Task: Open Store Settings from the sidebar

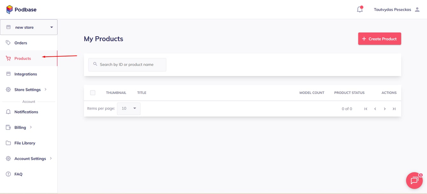Action: tap(27, 90)
